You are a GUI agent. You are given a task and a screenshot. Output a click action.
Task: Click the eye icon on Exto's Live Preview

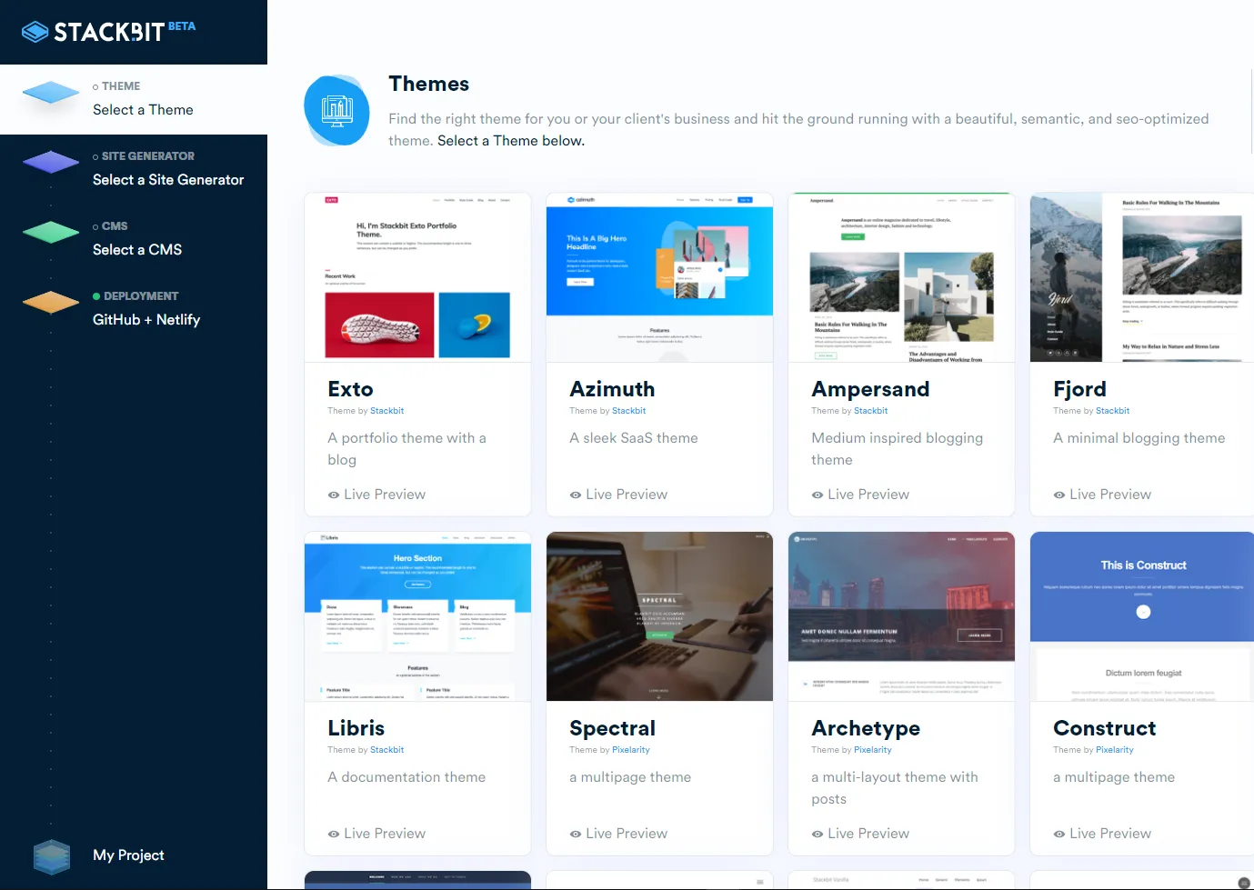pos(334,494)
